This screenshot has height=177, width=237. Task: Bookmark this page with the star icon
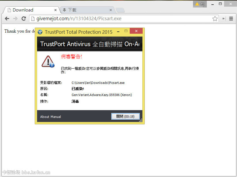pos(215,19)
